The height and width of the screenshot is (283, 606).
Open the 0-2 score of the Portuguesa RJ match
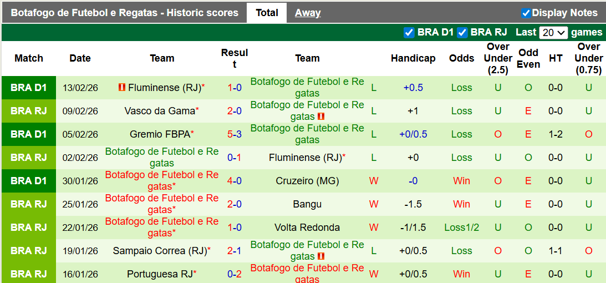[234, 274]
